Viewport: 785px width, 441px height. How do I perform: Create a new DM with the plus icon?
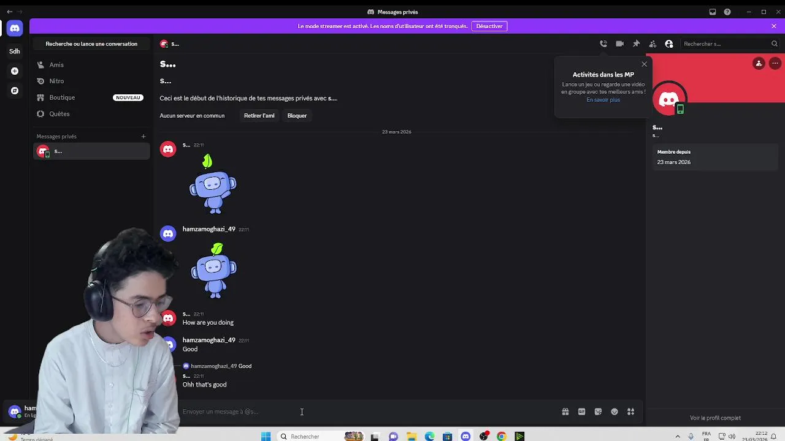144,137
